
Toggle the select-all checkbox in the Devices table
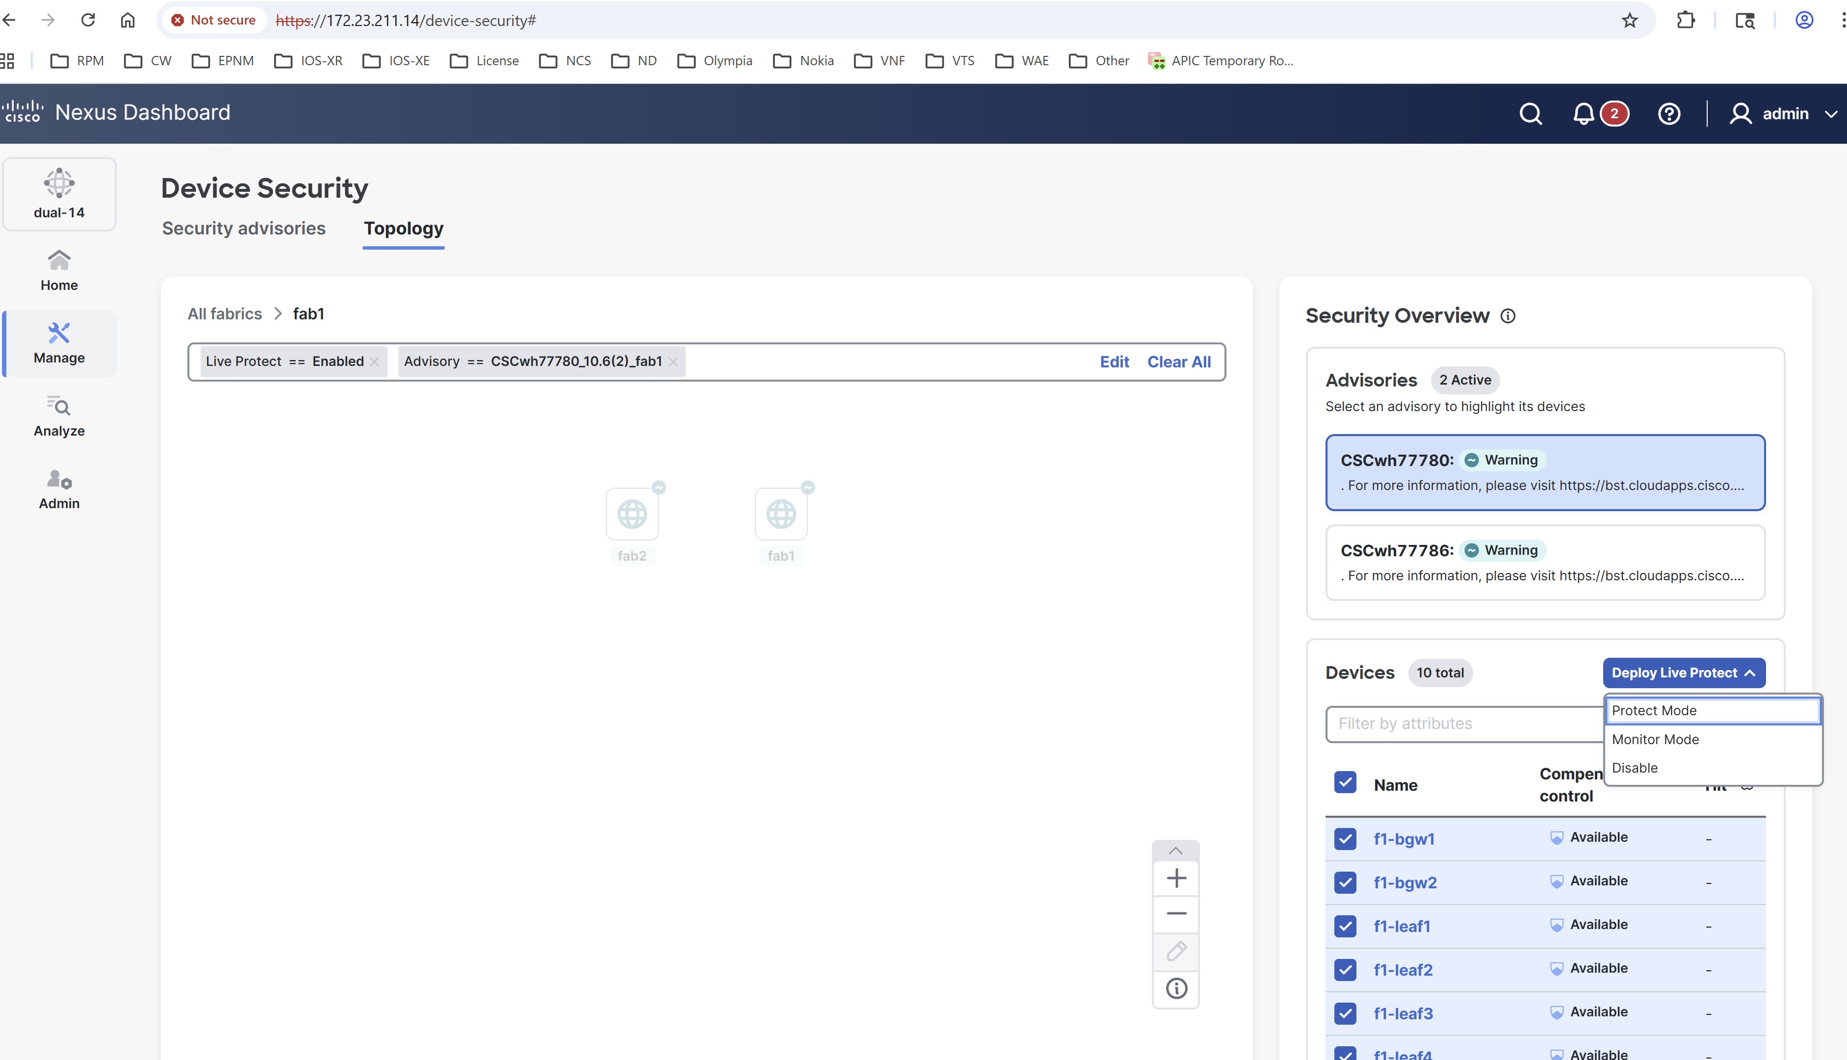(1344, 782)
